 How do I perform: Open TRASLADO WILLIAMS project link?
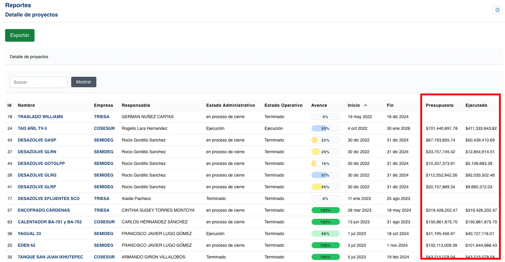(40, 117)
